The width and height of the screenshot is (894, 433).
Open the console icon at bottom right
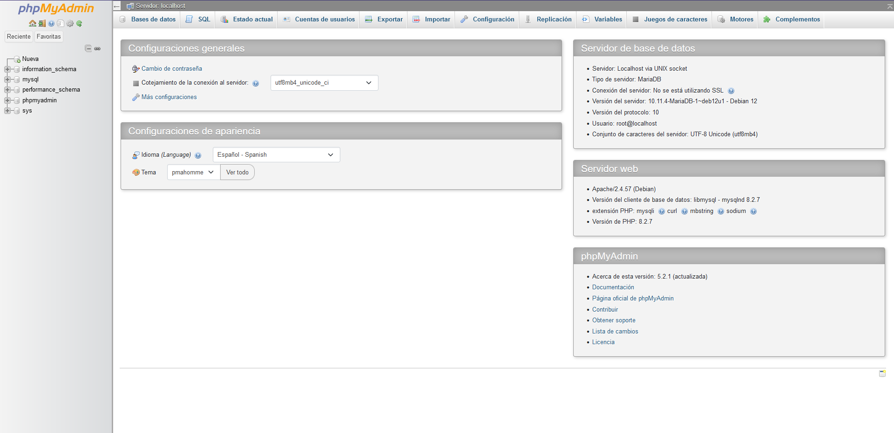pos(882,373)
